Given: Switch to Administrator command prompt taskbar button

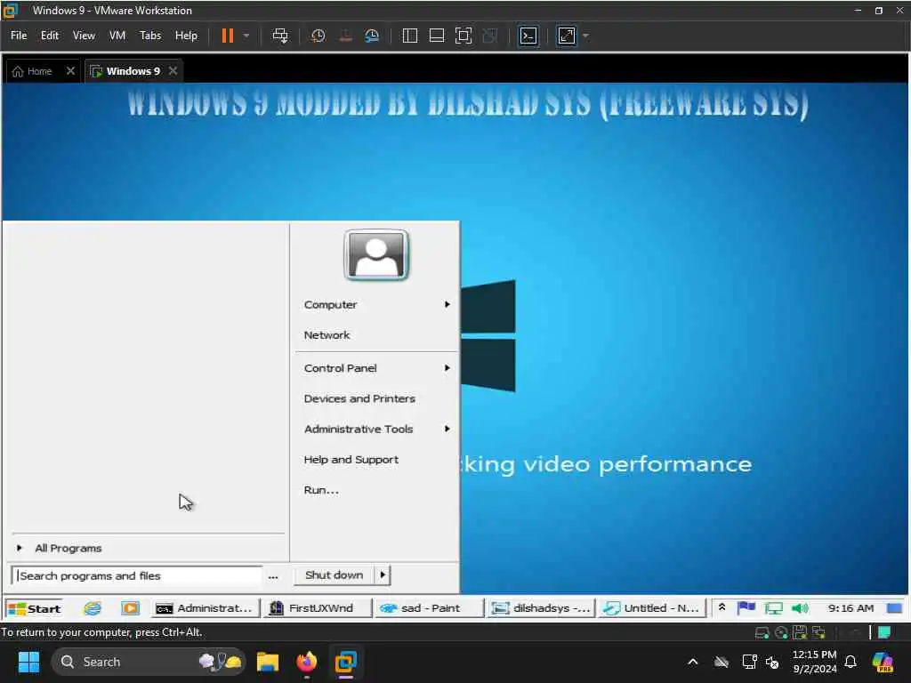Looking at the screenshot, I should click(x=206, y=608).
